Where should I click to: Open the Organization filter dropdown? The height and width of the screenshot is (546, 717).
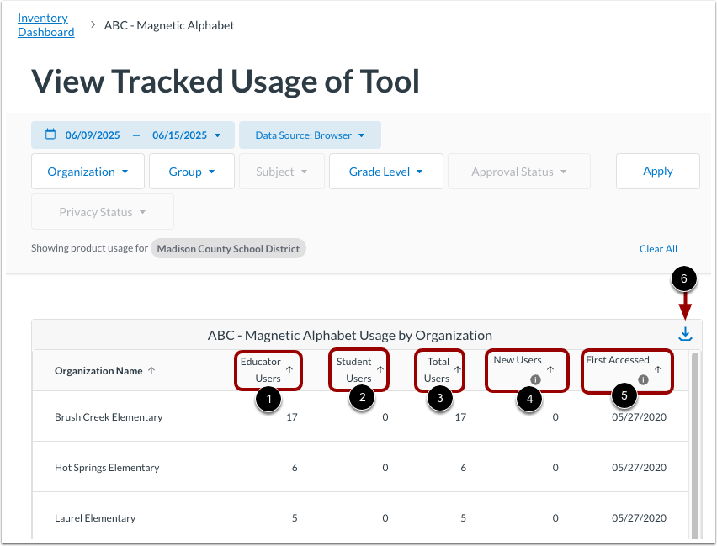pos(88,171)
